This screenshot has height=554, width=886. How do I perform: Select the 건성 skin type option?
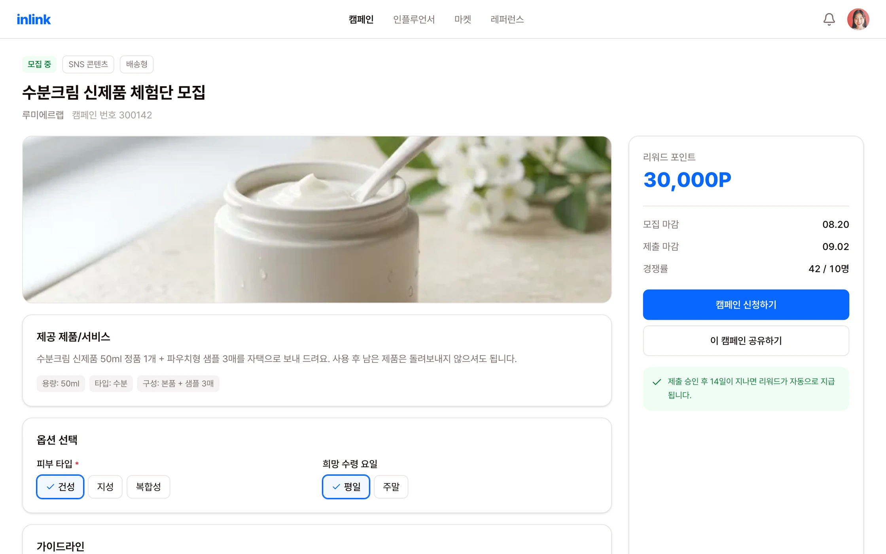click(60, 487)
